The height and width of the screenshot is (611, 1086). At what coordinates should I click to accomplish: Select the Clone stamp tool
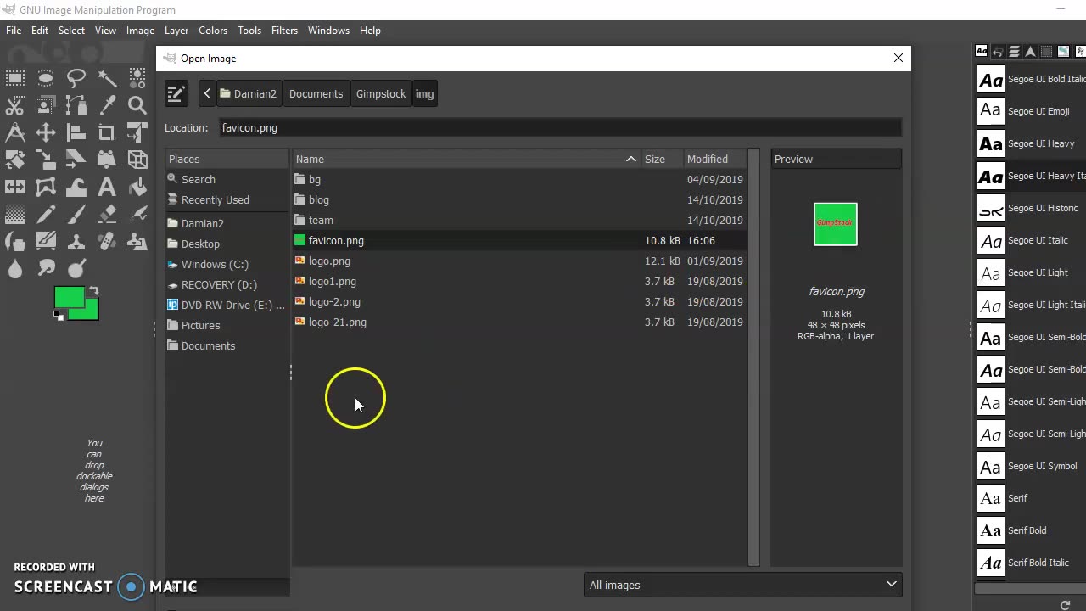(x=76, y=242)
